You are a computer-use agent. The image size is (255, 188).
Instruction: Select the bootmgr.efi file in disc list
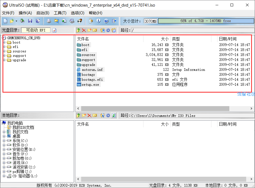point(92,80)
